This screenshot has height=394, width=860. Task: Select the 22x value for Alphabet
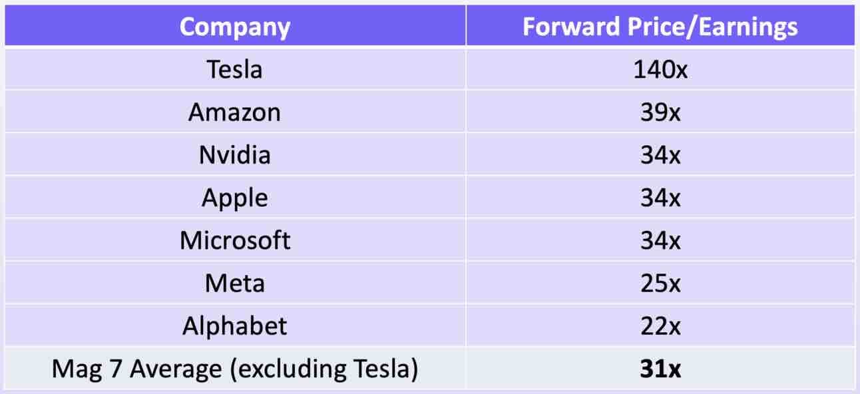(660, 325)
